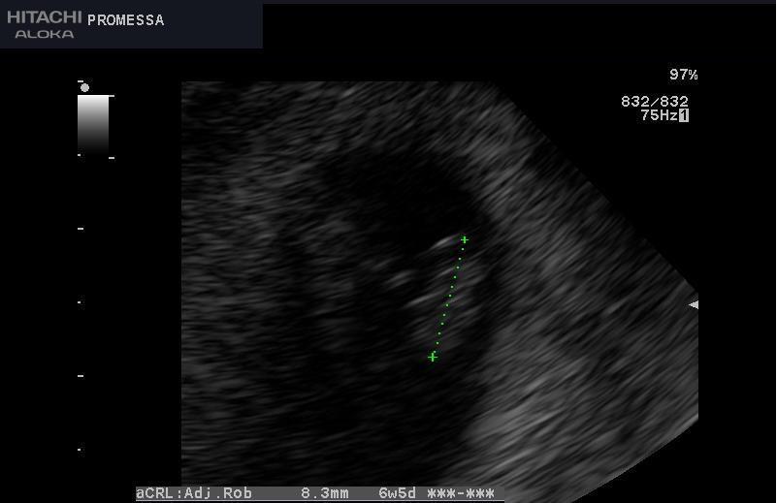
Task: Select the HITACHI ALOKA logo
Action: click(x=44, y=25)
